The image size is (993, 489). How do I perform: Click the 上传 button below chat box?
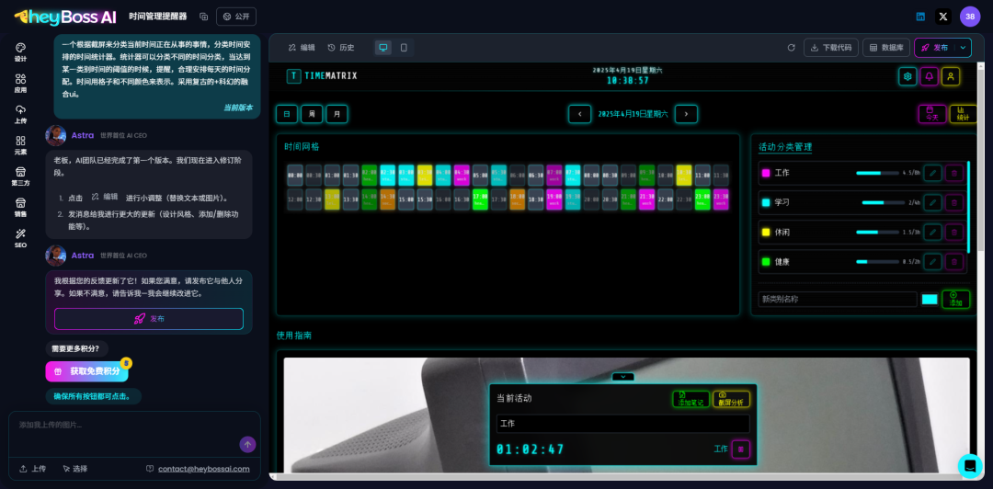[x=33, y=469]
